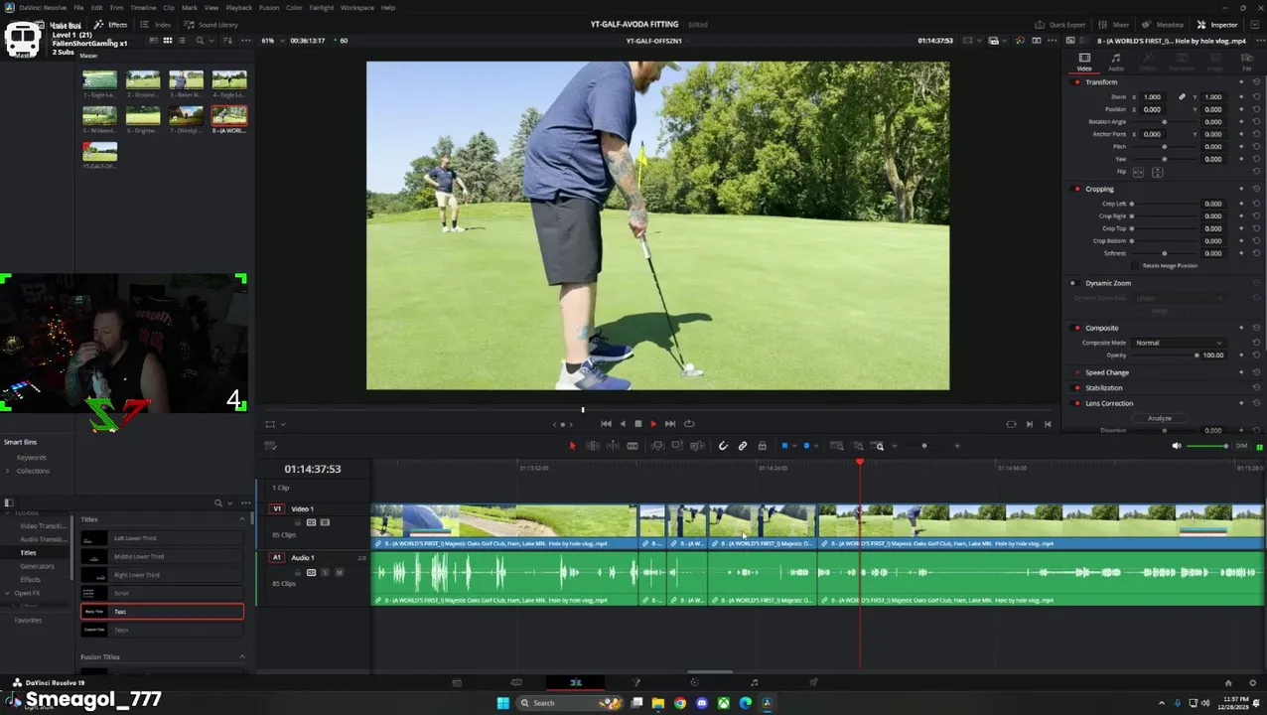Open the Trim menu

coord(116,7)
